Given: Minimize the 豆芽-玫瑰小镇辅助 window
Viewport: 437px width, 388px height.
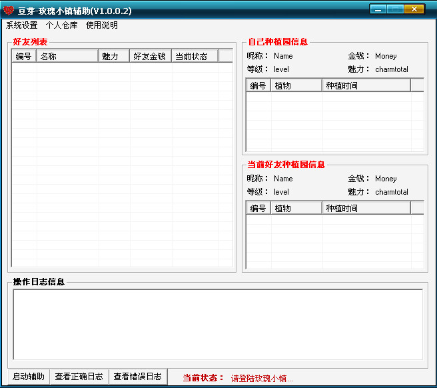Looking at the screenshot, I should [x=378, y=9].
